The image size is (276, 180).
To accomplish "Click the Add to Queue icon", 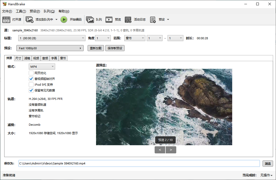I will (x=29, y=20).
